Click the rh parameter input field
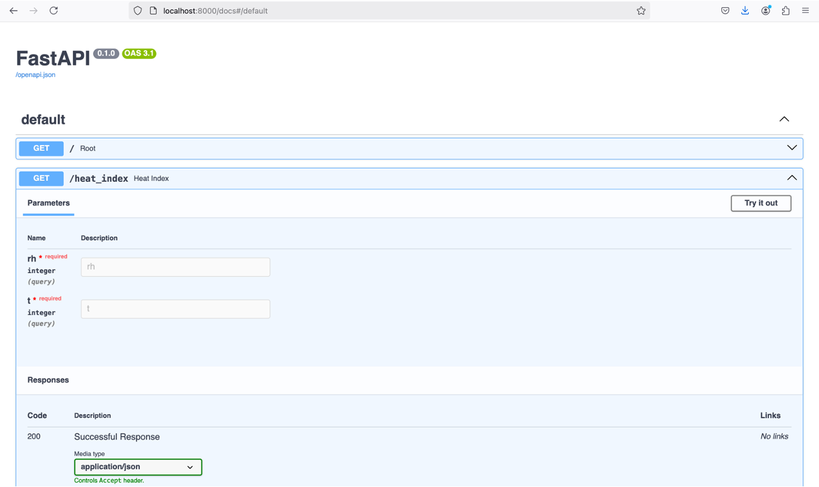This screenshot has height=487, width=819. [175, 267]
